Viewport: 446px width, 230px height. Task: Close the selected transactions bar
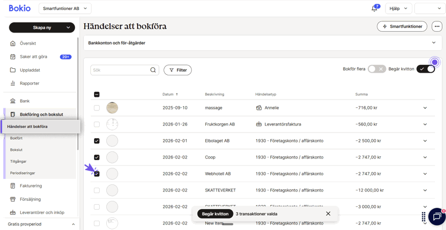[x=328, y=214]
